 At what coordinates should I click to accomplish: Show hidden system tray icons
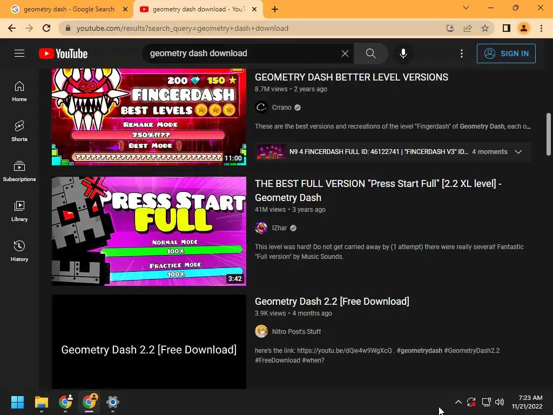click(x=458, y=402)
